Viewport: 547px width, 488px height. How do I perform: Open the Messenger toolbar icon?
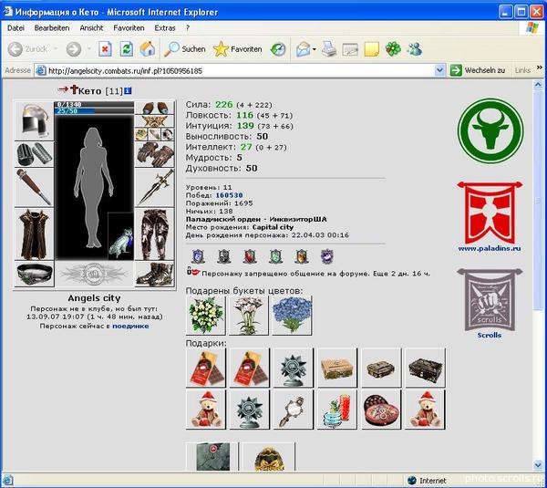(x=415, y=49)
